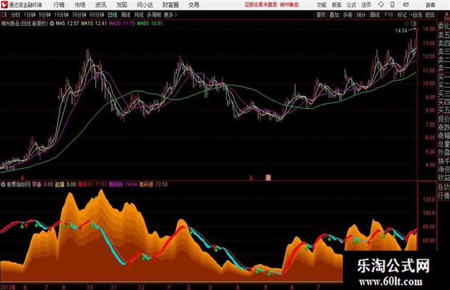The image size is (450, 290).
Task: Click the 2013年 time axis label
Action: pos(8,287)
